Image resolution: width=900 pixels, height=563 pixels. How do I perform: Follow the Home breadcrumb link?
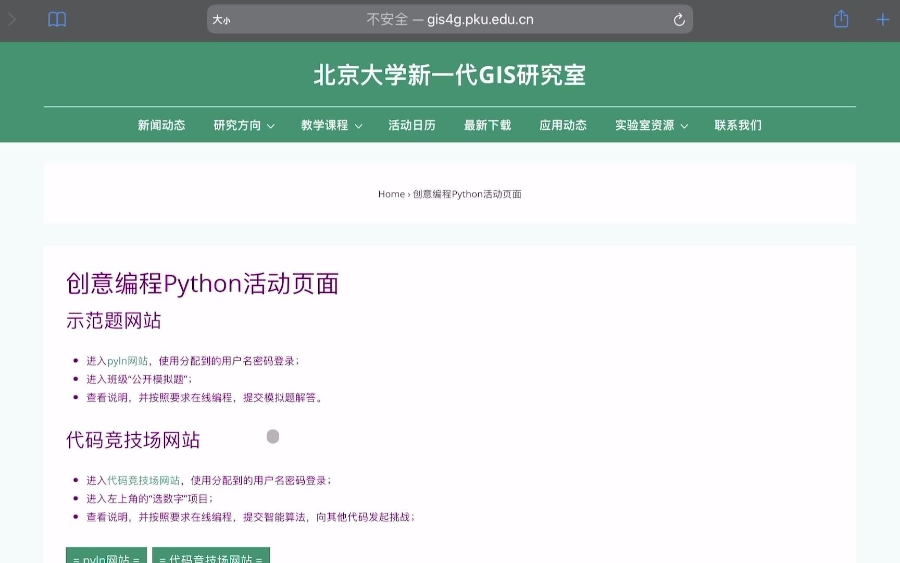[x=391, y=194]
